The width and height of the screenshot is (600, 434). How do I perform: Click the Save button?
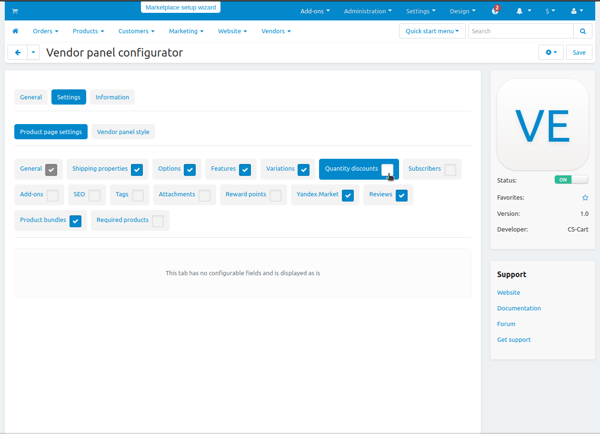pyautogui.click(x=579, y=52)
